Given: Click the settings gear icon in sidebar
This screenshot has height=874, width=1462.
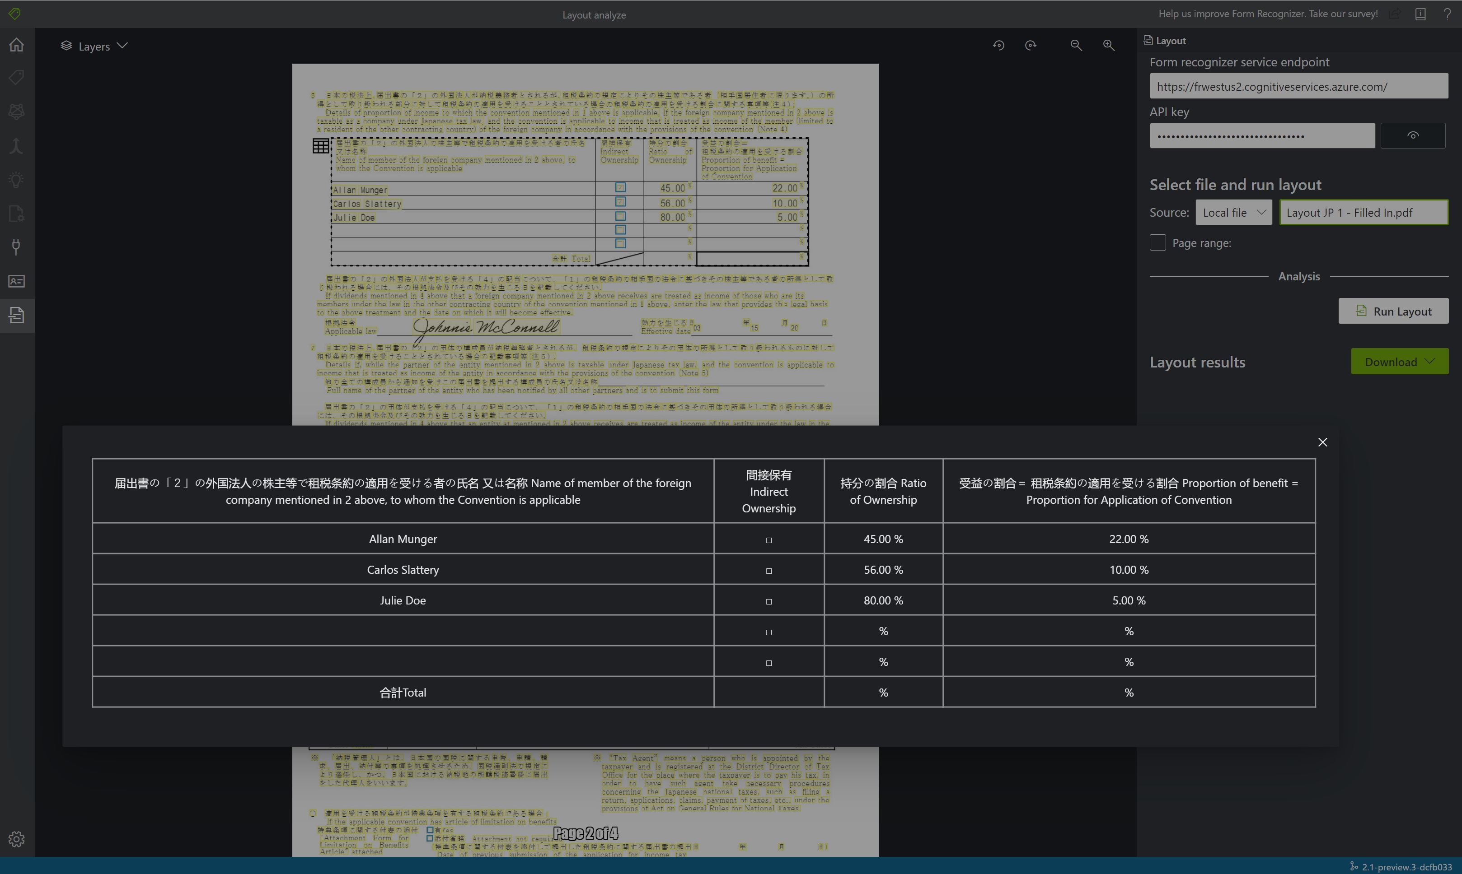Looking at the screenshot, I should 16,840.
